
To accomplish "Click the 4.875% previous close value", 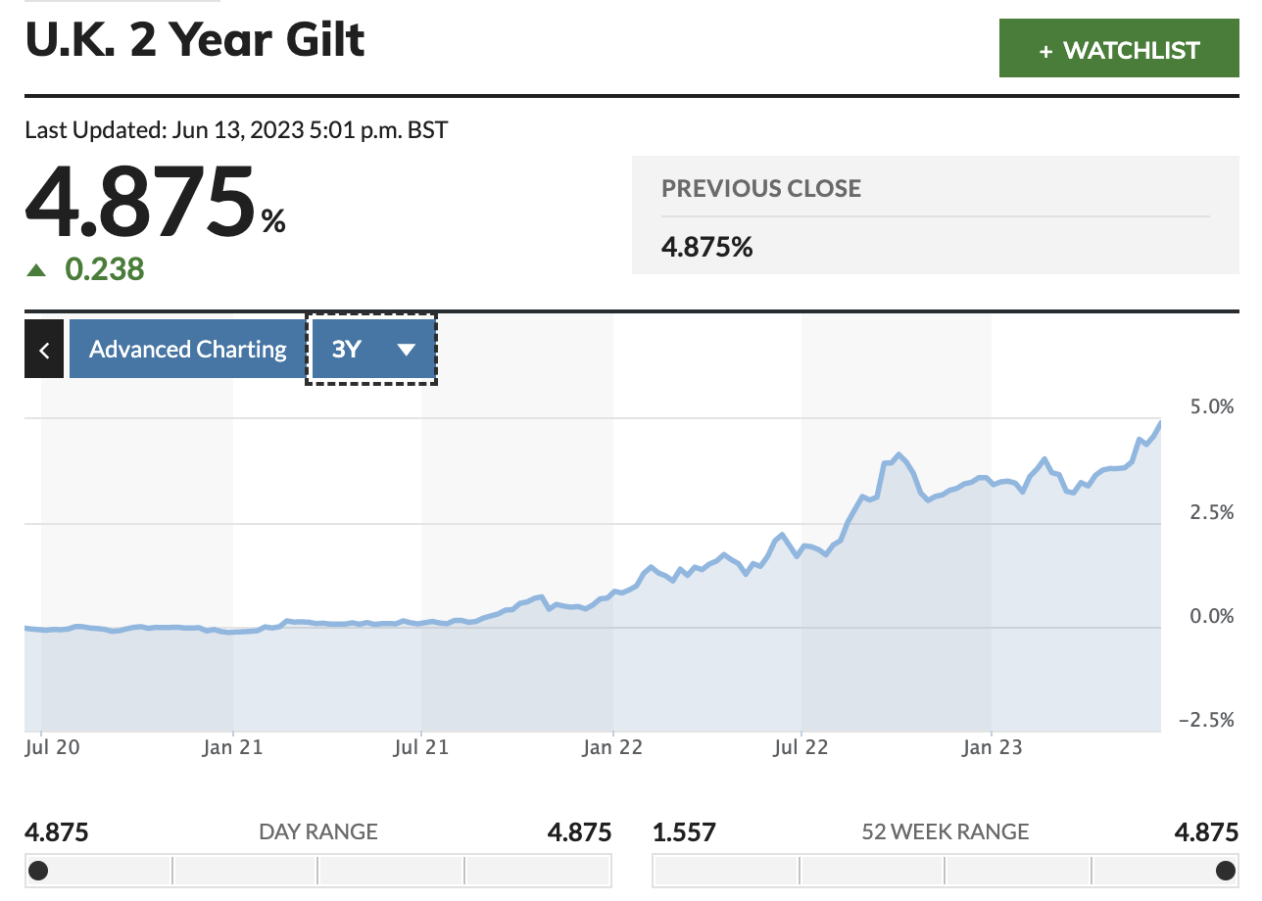I will point(707,246).
